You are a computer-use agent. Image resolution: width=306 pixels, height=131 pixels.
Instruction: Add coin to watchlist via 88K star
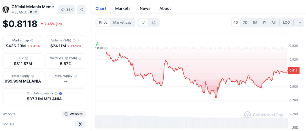pyautogui.click(x=66, y=10)
